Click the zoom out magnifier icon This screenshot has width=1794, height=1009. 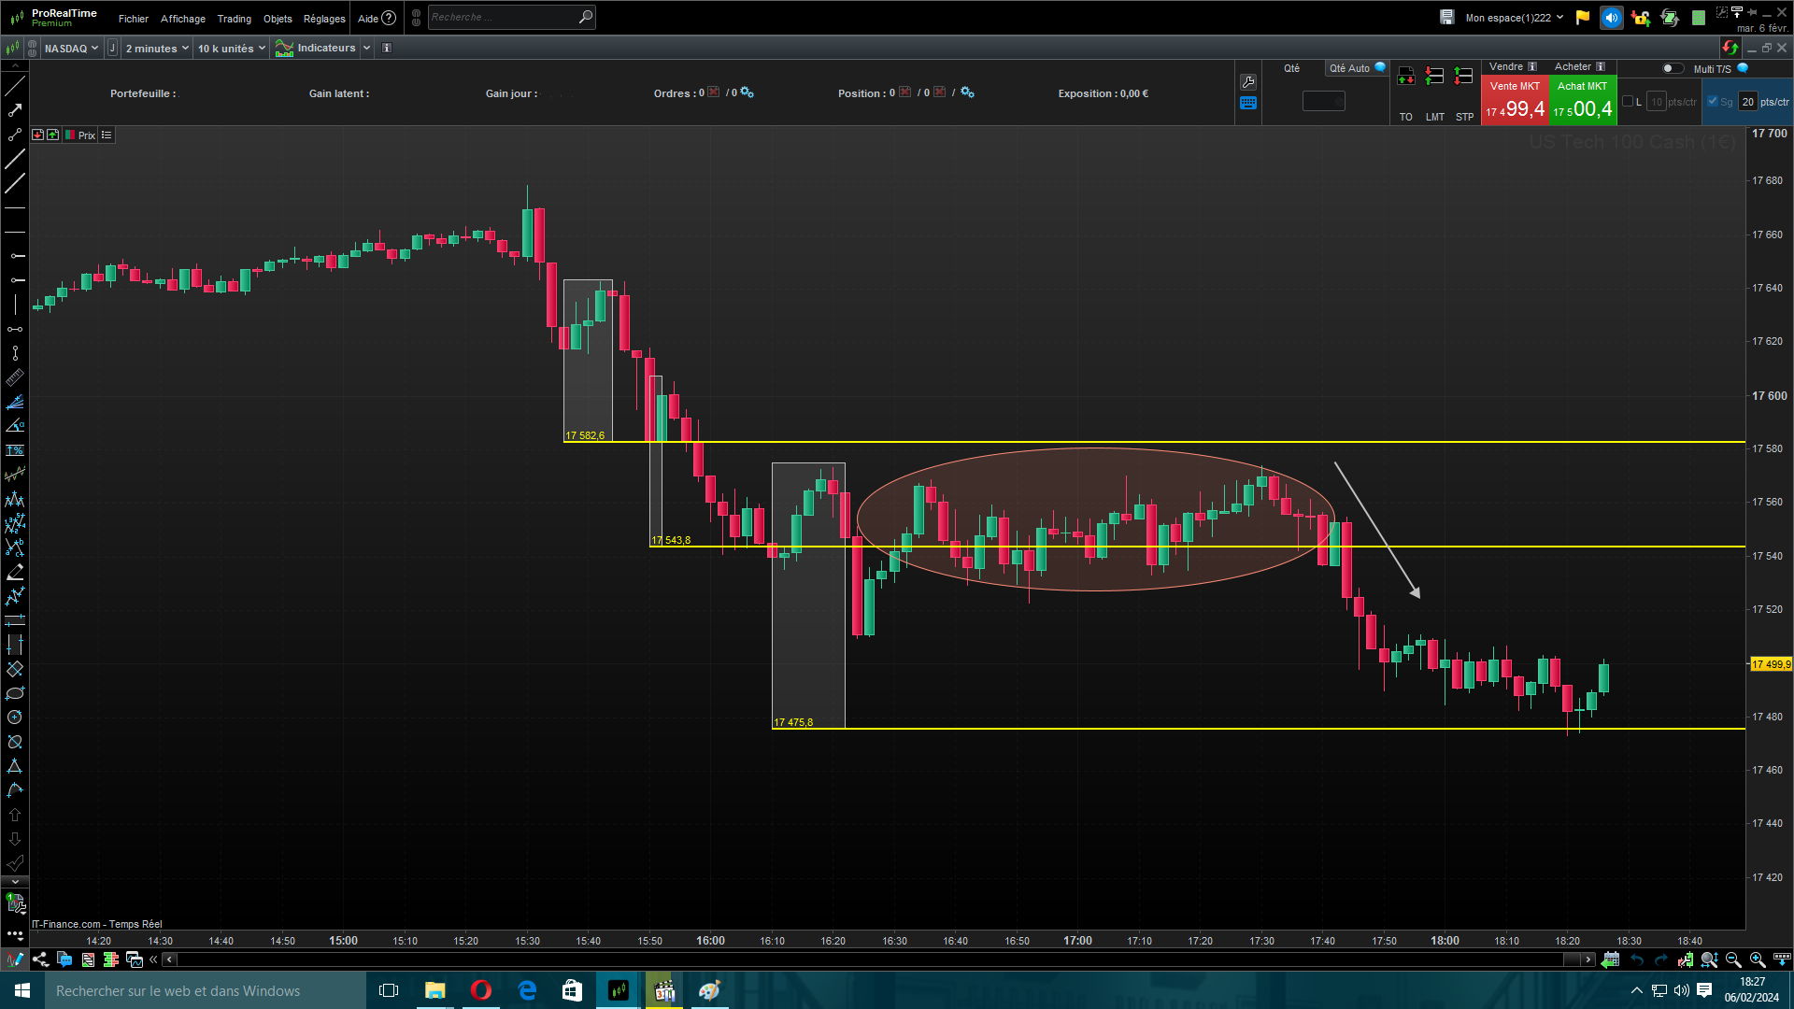tap(1733, 959)
